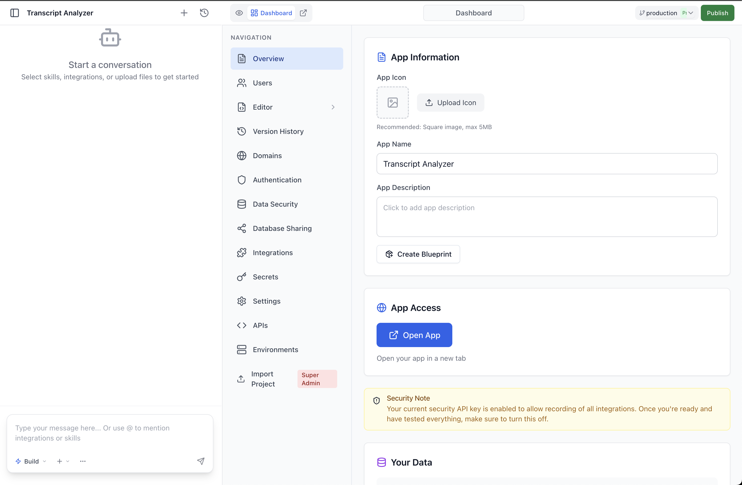
Task: Click the plus icon for new chat
Action: [184, 13]
